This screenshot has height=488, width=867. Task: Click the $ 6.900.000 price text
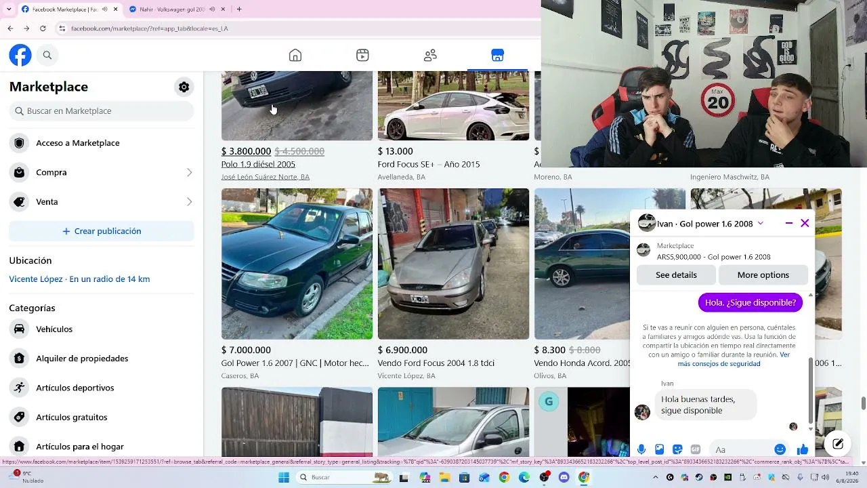tap(402, 350)
